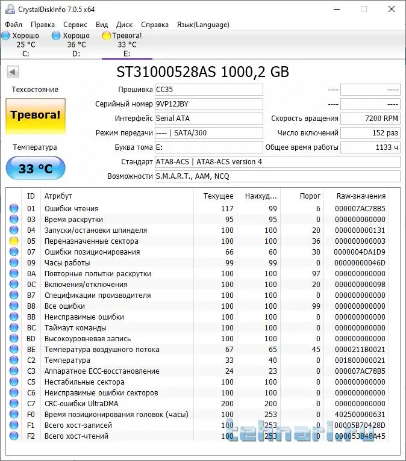Click the Raw-значения column header
Viewport: 406px width, 461px height.
pos(361,196)
